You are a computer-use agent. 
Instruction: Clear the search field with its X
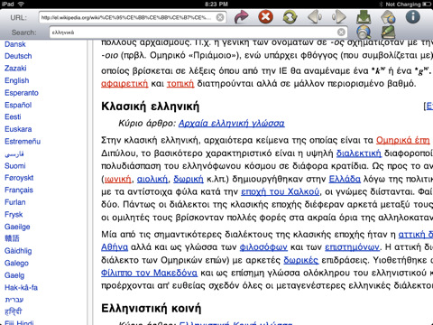[x=341, y=32]
